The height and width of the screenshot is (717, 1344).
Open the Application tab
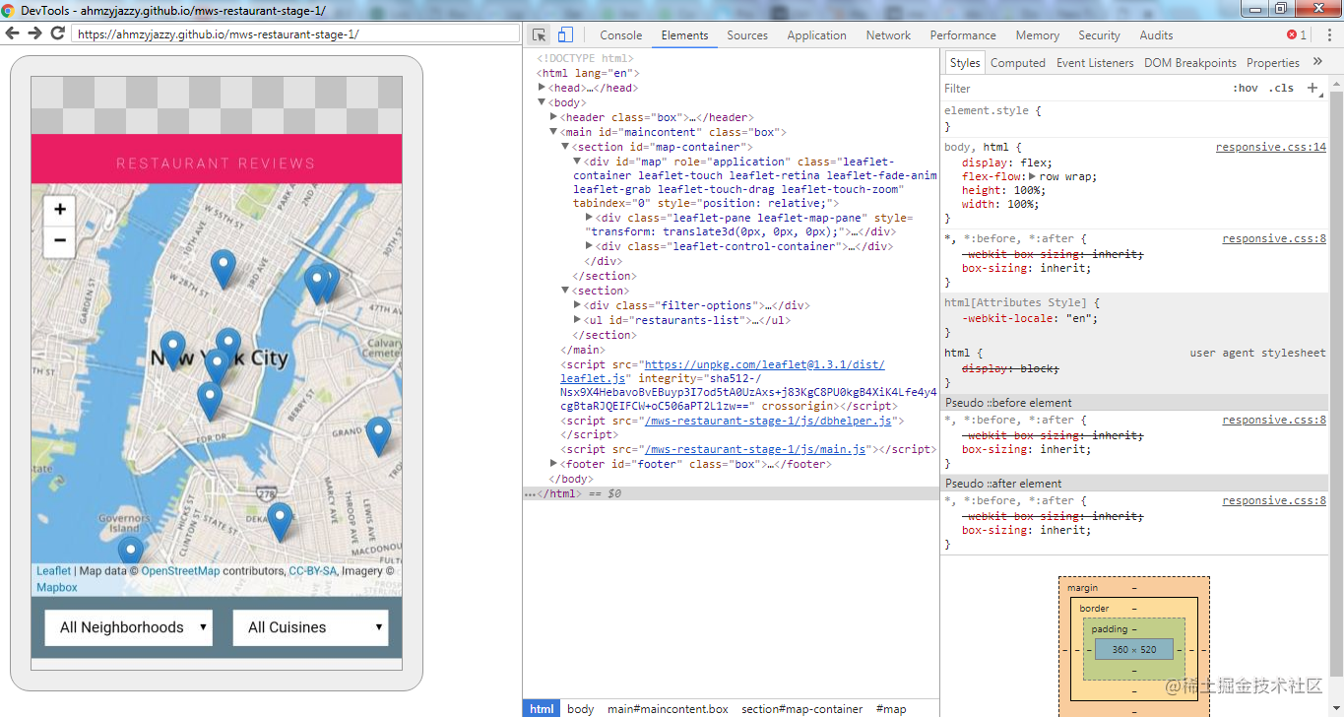pos(816,34)
